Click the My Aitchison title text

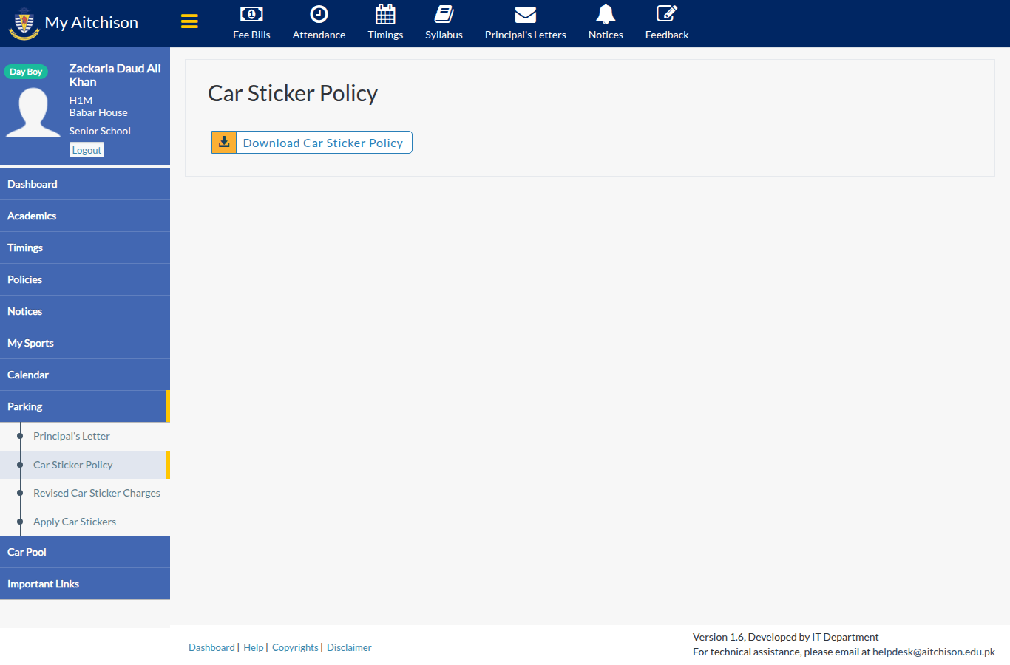pyautogui.click(x=92, y=23)
